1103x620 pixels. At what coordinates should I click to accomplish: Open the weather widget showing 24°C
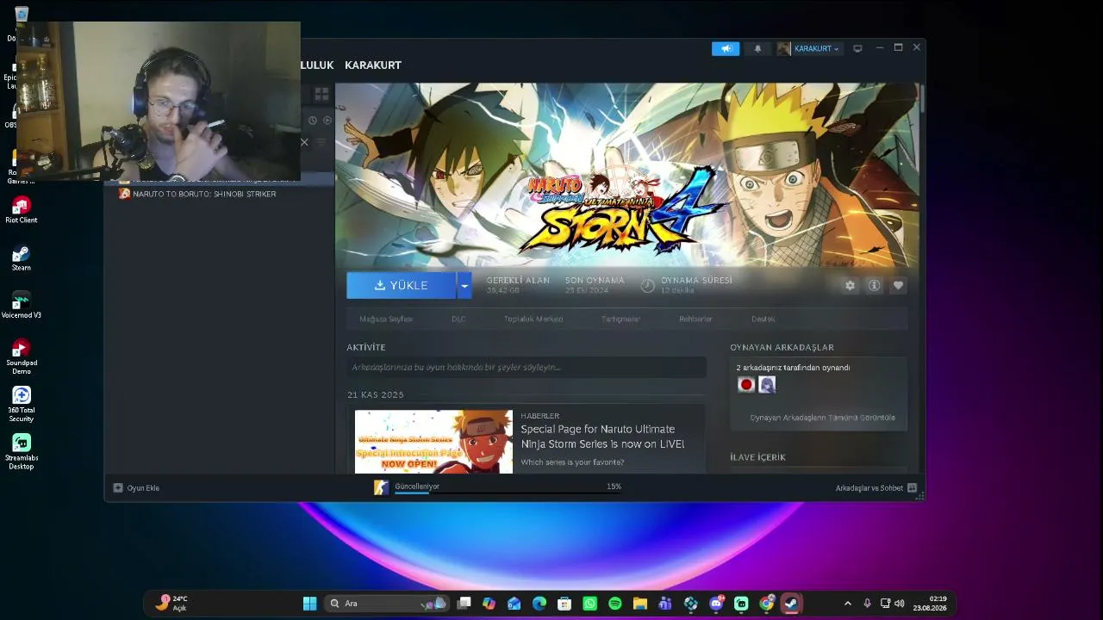(x=171, y=604)
